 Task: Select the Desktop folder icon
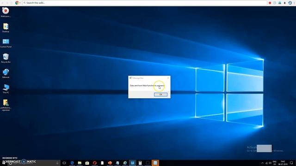[x=6, y=28]
